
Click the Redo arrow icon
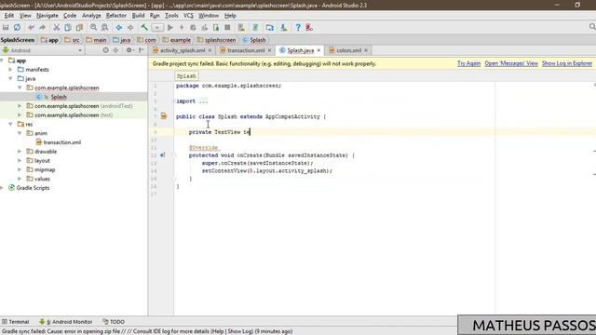(x=42, y=27)
